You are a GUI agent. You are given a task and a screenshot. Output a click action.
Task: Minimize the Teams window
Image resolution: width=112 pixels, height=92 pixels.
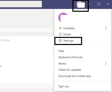tap(90, 4)
